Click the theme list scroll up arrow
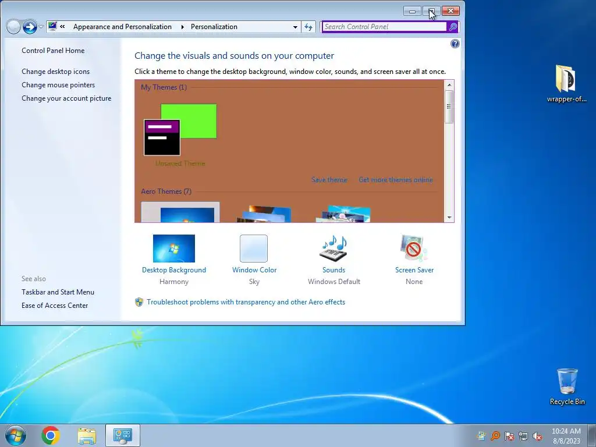The image size is (596, 447). (449, 85)
